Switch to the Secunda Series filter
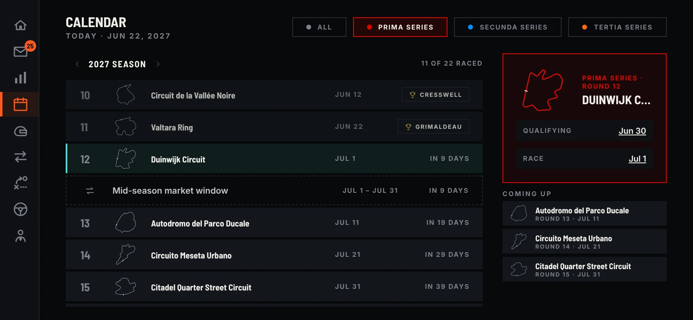This screenshot has height=320, width=693. pos(508,27)
